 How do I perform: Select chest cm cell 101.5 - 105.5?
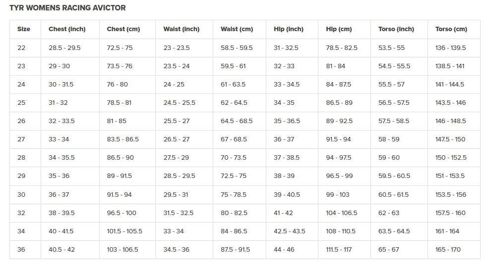pos(124,231)
